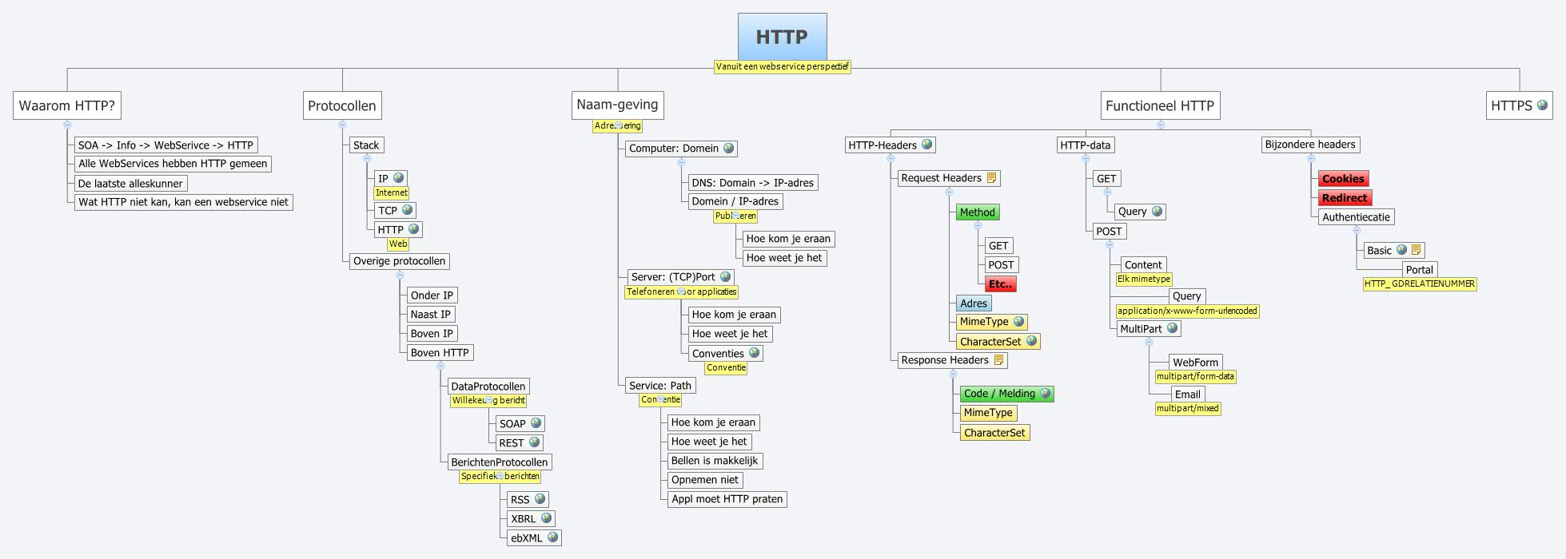Screen dimensions: 1566x559
Task: Select 'Bellen is makkelijk' node
Action: pyautogui.click(x=715, y=461)
